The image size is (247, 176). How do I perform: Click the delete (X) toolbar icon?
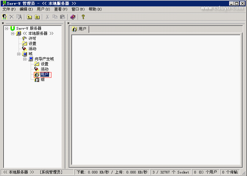pyautogui.click(x=11, y=17)
